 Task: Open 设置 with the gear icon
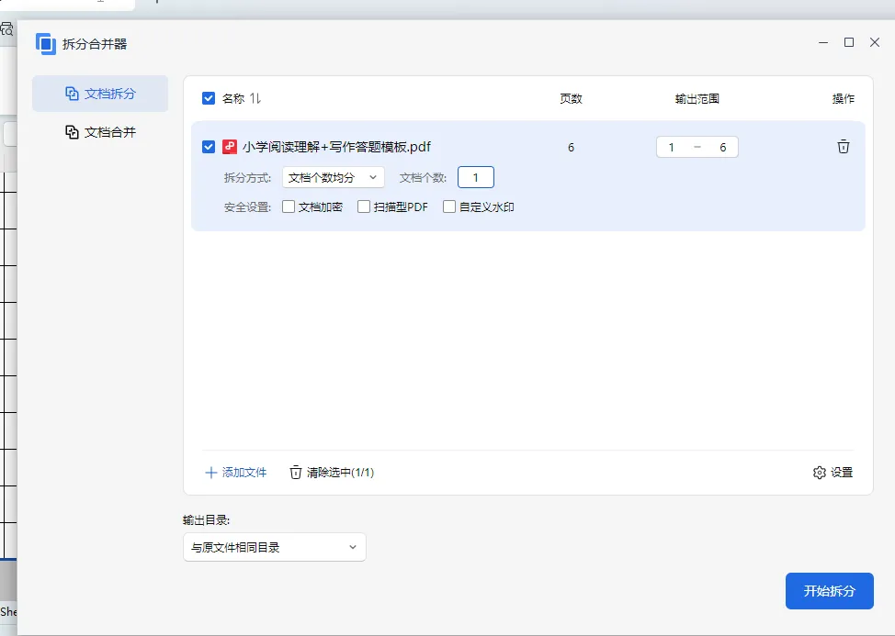click(x=833, y=473)
